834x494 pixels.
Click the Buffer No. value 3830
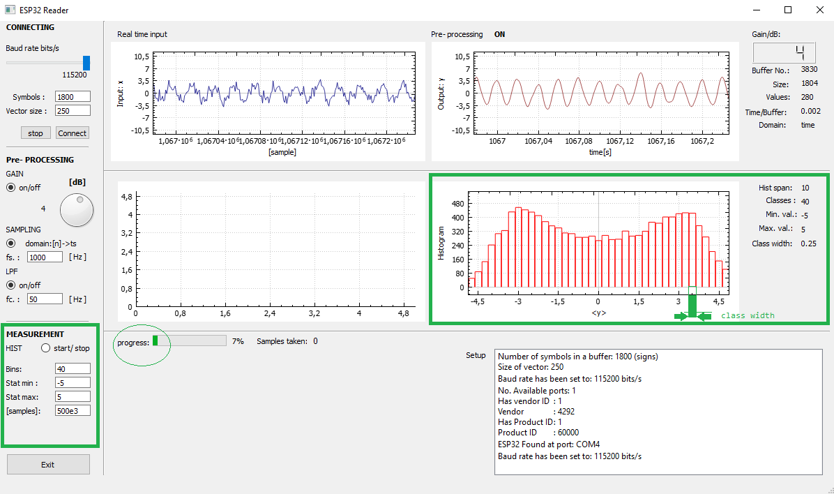pyautogui.click(x=809, y=69)
